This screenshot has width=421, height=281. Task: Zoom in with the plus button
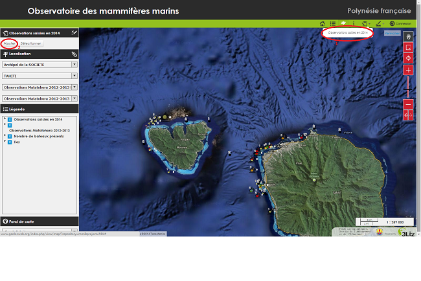[408, 70]
